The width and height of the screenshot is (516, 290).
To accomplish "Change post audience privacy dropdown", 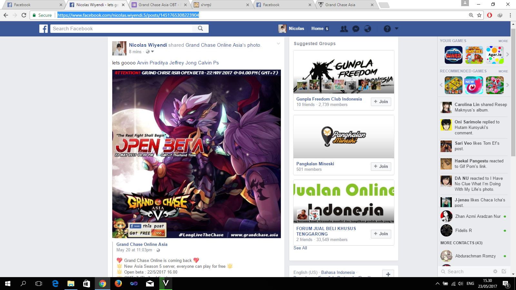I will pos(150,52).
